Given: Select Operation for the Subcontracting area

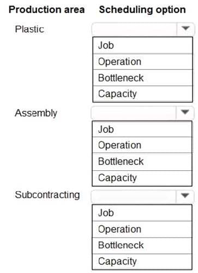Looking at the screenshot, I should [x=142, y=229].
